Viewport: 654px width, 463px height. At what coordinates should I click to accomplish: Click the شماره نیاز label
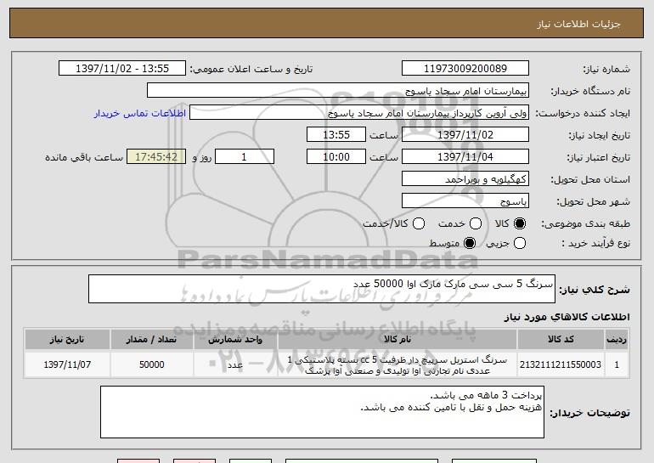click(x=606, y=69)
